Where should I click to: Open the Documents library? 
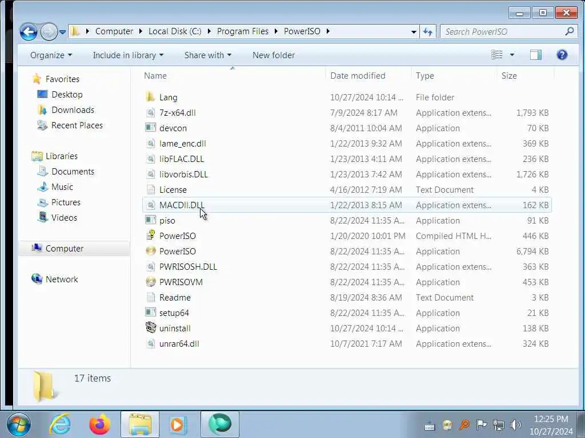tap(73, 172)
